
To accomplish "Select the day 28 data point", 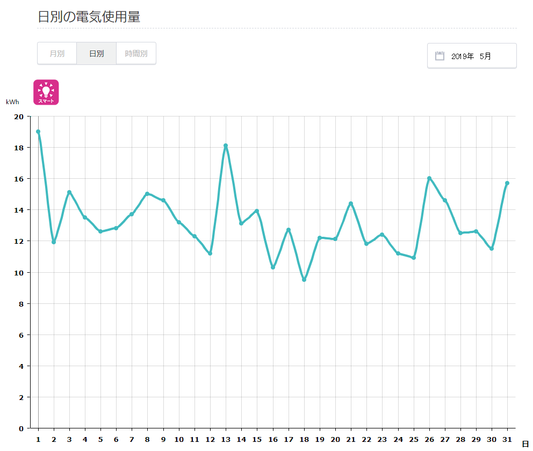I will (x=460, y=233).
